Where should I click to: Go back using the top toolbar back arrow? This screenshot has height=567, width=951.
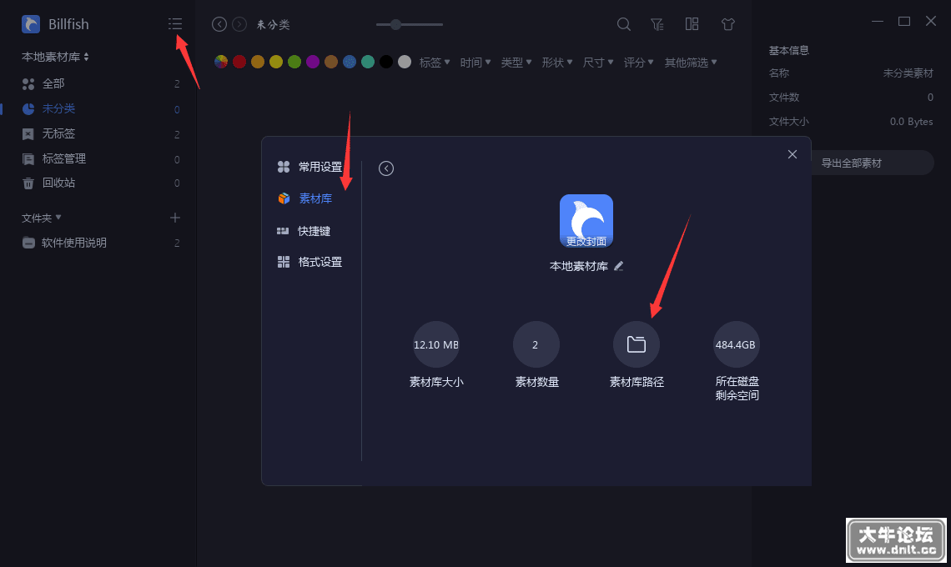pyautogui.click(x=219, y=24)
